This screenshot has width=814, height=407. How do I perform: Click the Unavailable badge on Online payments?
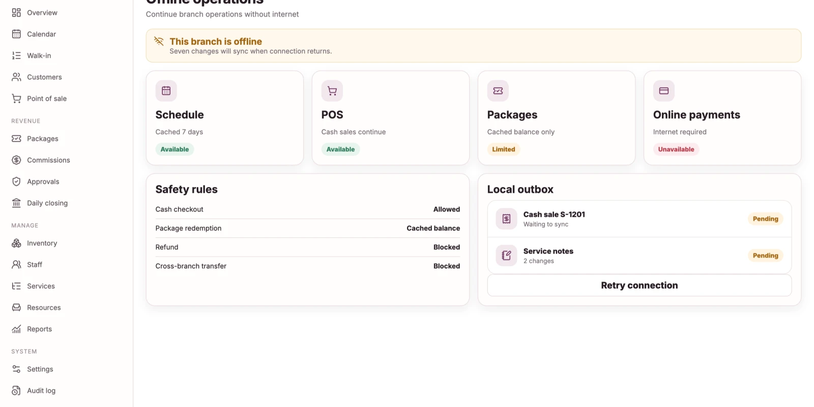tap(676, 149)
